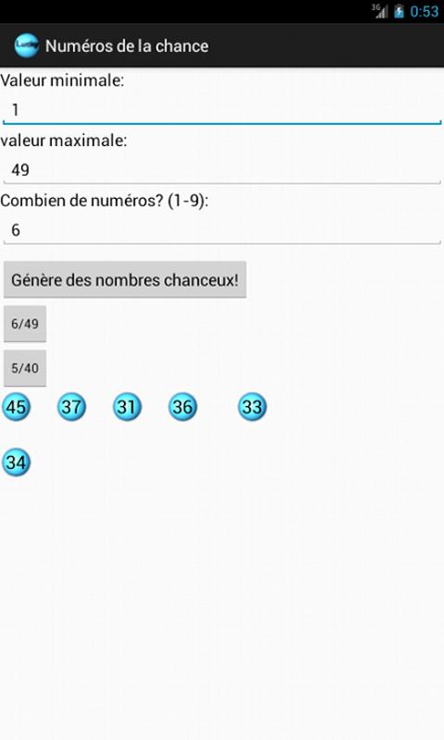The height and width of the screenshot is (740, 444).
Task: Tap the Valeur minimale label
Action: 62,80
